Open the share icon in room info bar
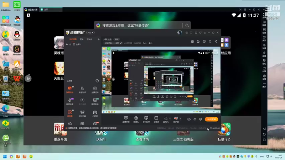 pyautogui.click(x=216, y=41)
